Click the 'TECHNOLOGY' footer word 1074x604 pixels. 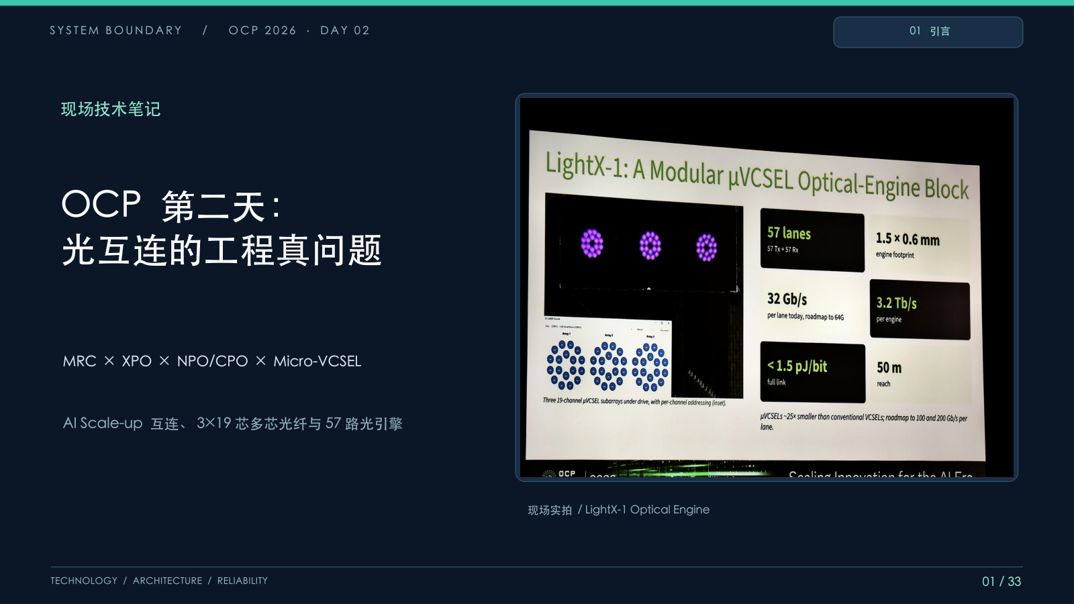point(84,581)
